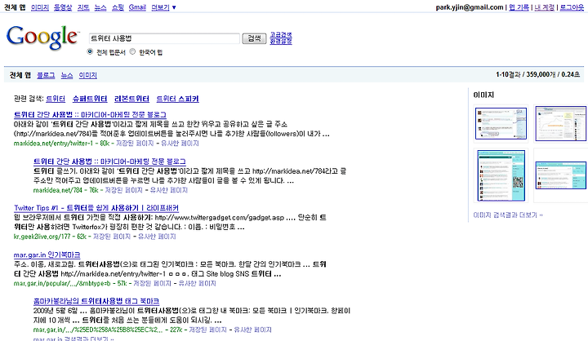This screenshot has width=588, height=341.
Task: Click related search 트위터 스피커
Action: (x=177, y=99)
